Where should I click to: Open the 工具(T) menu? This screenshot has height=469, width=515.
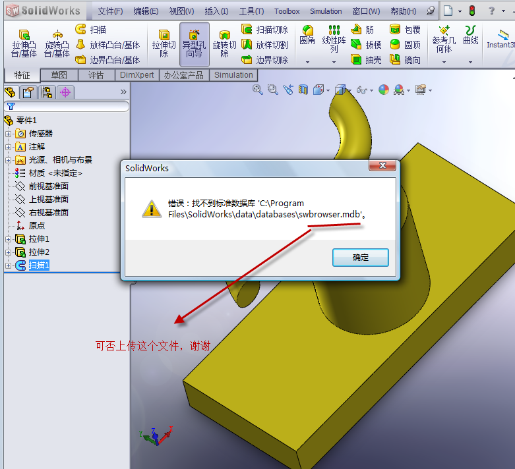click(x=252, y=11)
